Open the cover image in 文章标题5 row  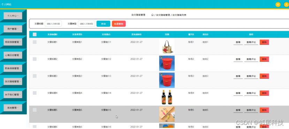(167, 114)
